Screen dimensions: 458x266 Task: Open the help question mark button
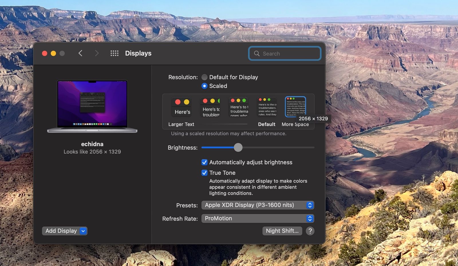coord(310,231)
